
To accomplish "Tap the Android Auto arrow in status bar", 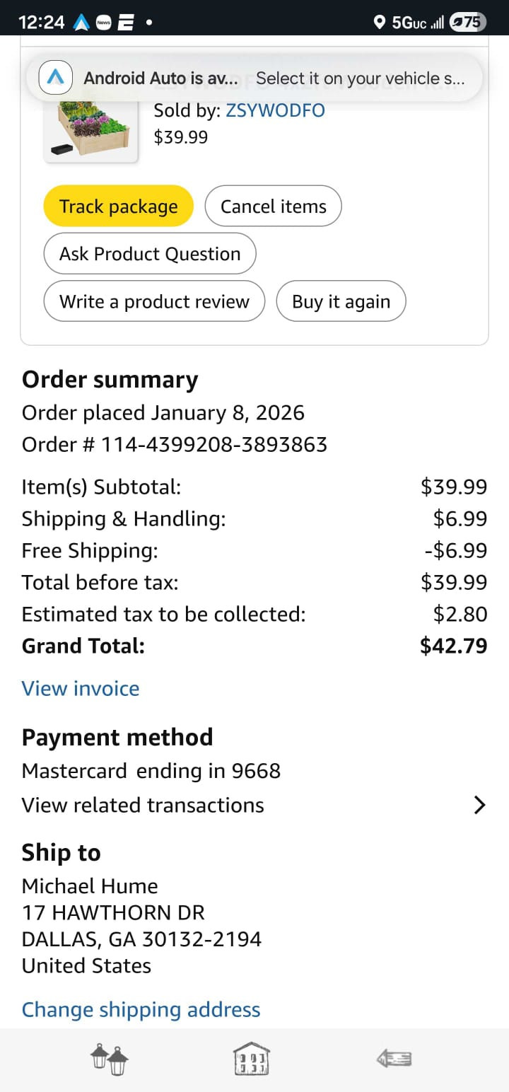I will click(x=81, y=23).
